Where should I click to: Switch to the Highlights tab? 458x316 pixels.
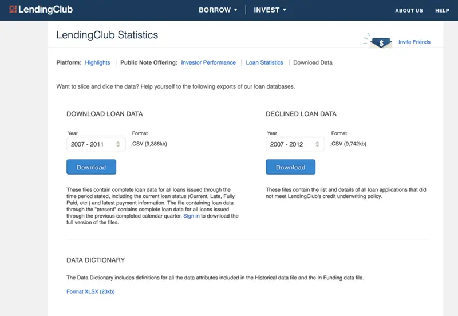pos(97,62)
